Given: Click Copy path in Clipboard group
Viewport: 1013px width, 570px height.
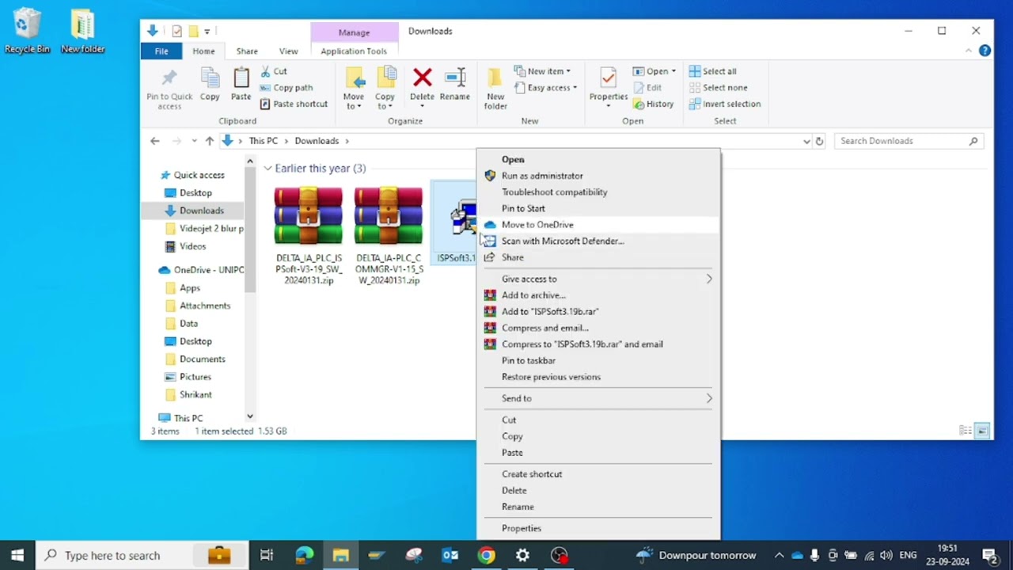Looking at the screenshot, I should click(x=286, y=88).
